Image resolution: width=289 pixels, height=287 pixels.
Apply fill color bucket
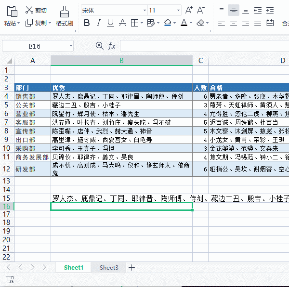[168, 23]
